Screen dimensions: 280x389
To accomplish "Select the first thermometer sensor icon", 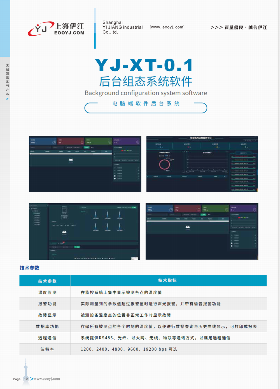I will [95, 215].
